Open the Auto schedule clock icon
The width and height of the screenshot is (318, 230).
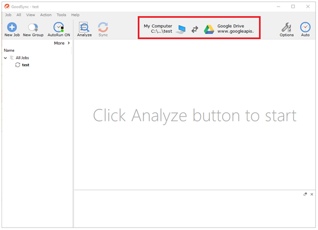(x=305, y=27)
